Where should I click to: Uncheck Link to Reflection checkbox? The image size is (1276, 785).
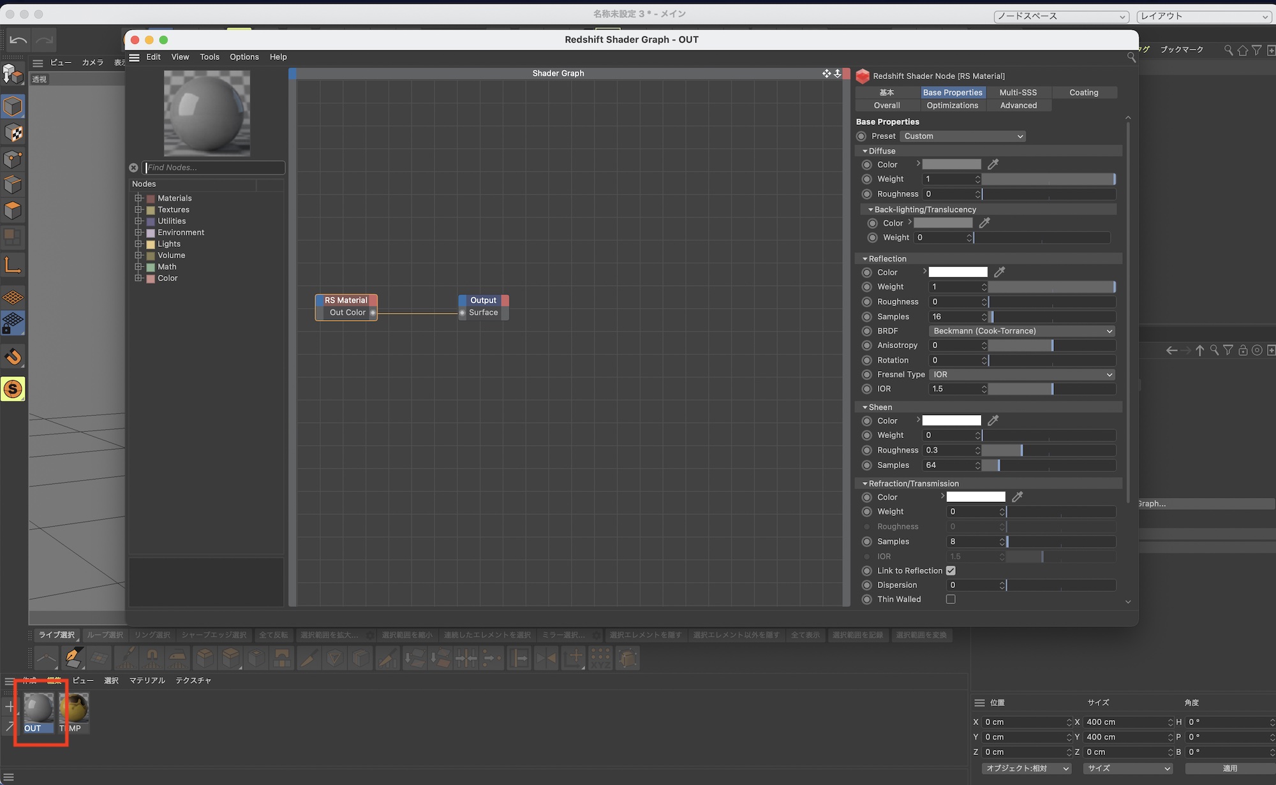951,571
